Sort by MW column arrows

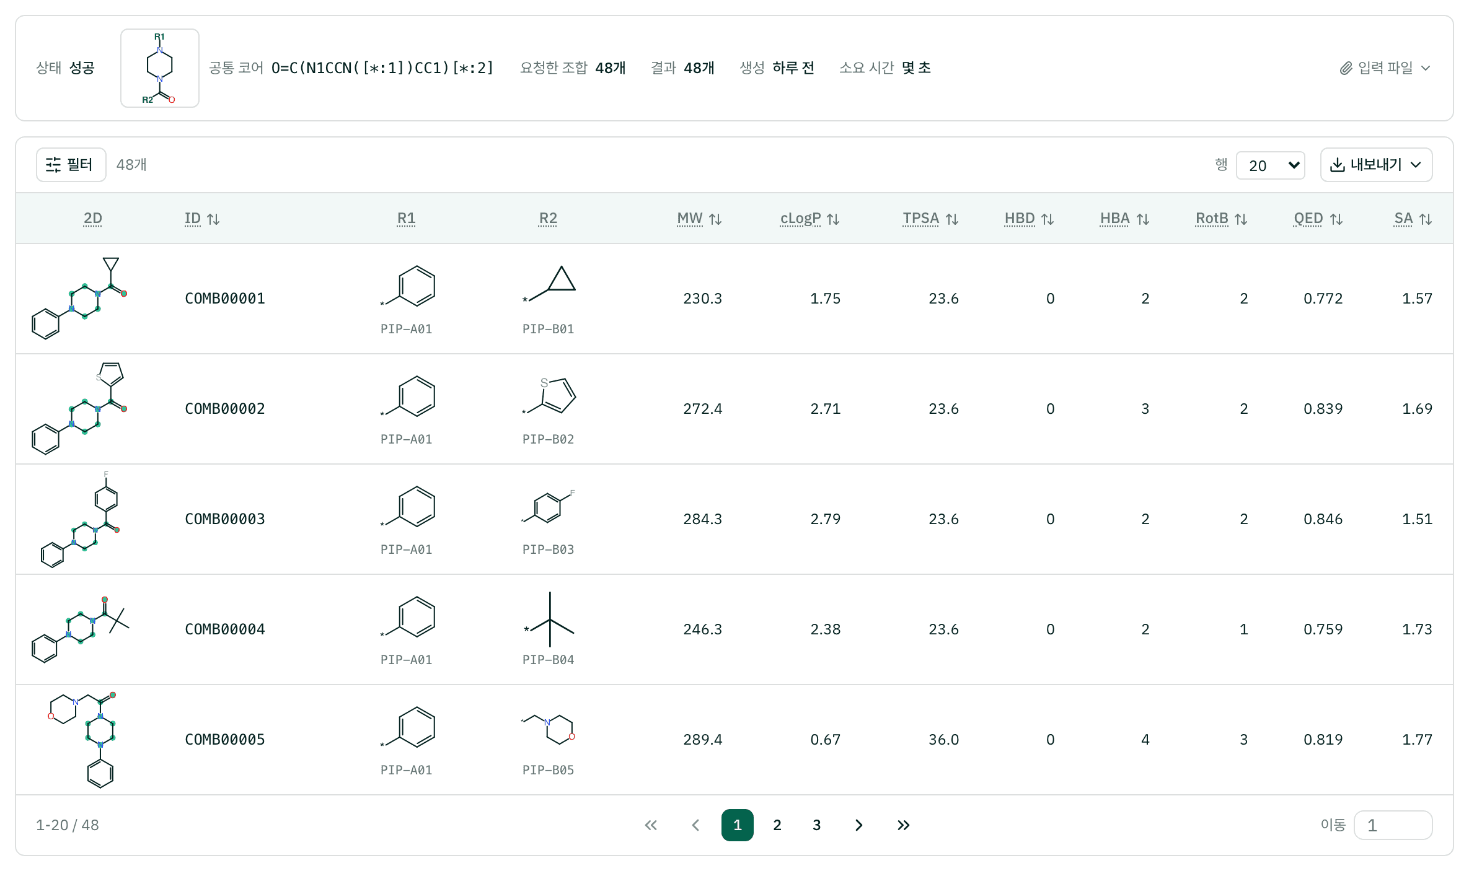pos(715,219)
